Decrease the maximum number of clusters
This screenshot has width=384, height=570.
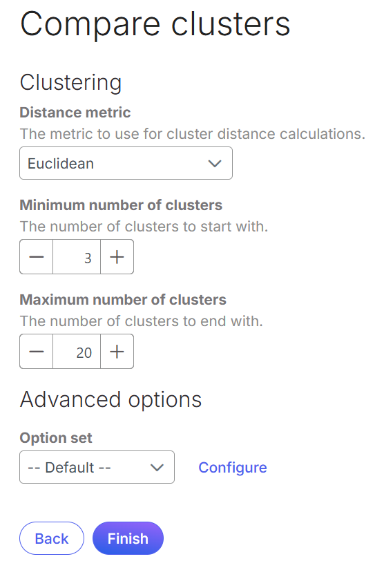[37, 352]
